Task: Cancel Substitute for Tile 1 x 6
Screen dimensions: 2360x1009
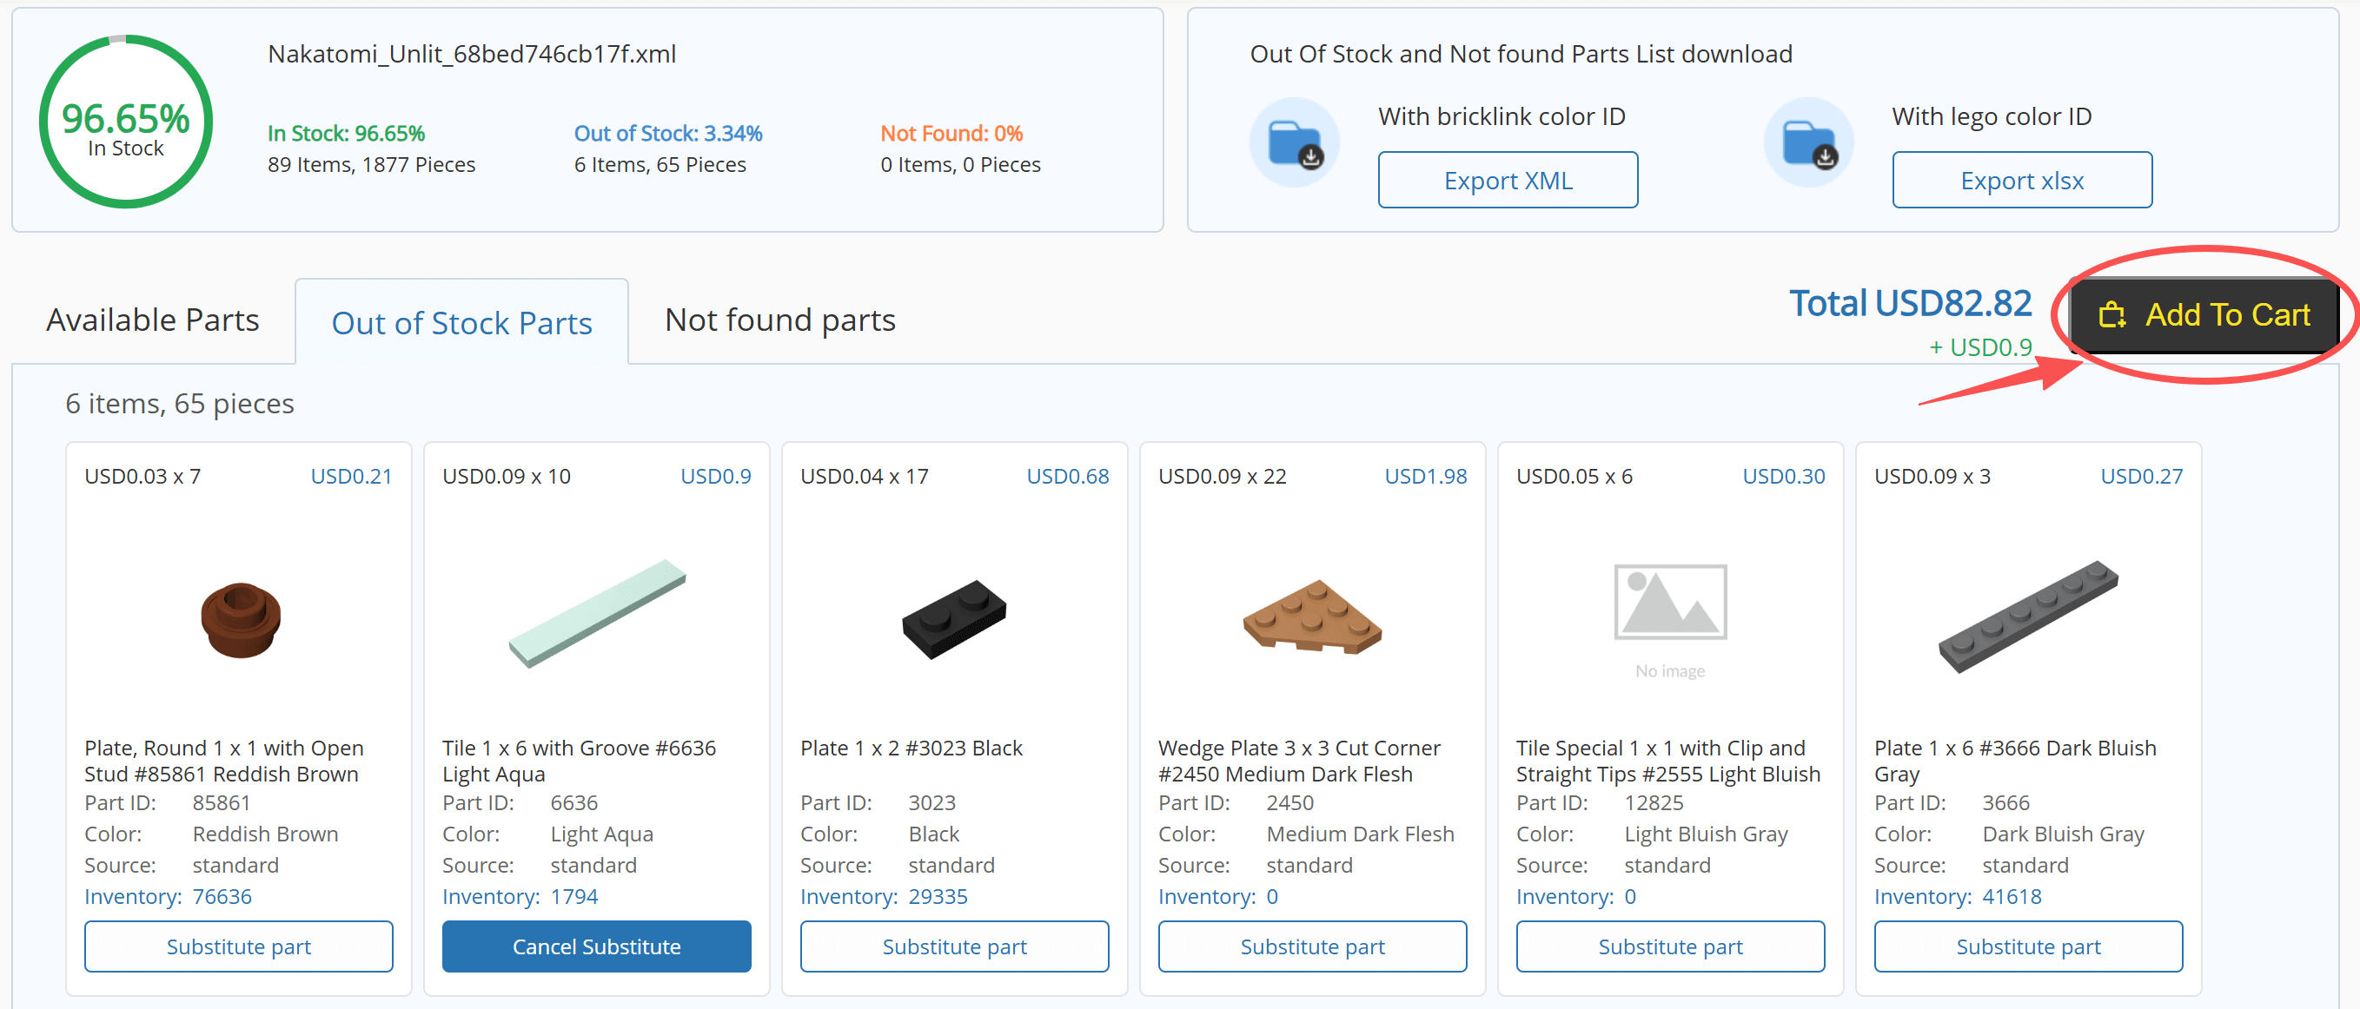Action: click(x=596, y=946)
